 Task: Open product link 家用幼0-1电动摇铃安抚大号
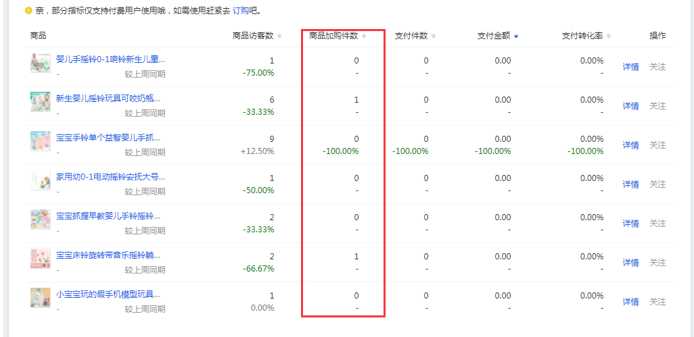tap(111, 177)
